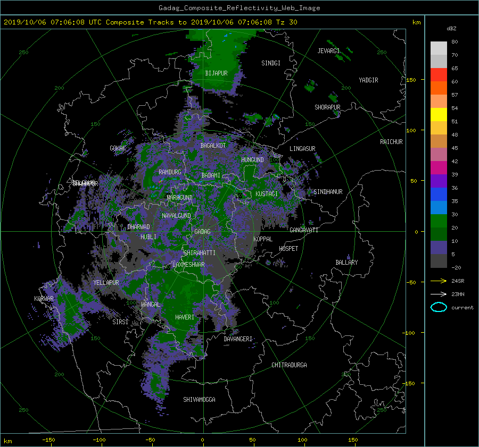Screen dimensions: 479x447
Task: Click the dBZ legend heading
Action: [x=451, y=29]
